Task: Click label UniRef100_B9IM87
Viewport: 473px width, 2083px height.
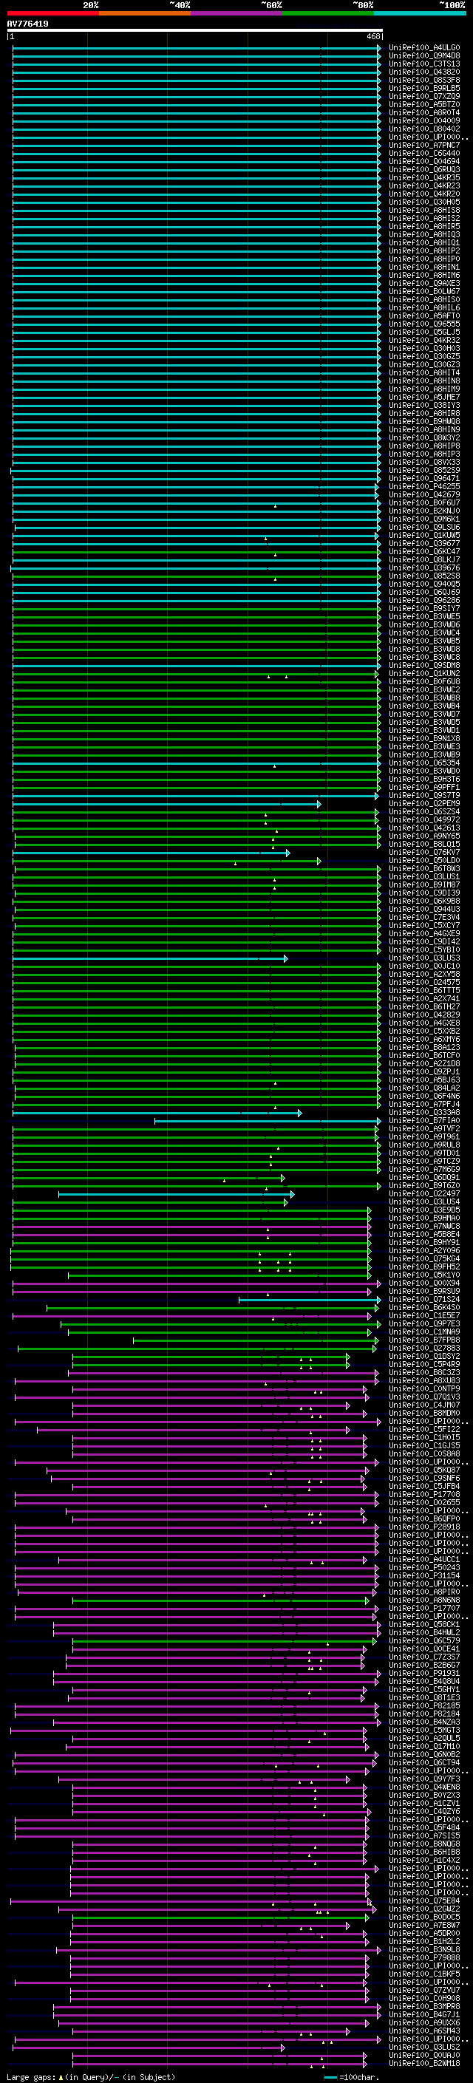Action: pos(424,885)
